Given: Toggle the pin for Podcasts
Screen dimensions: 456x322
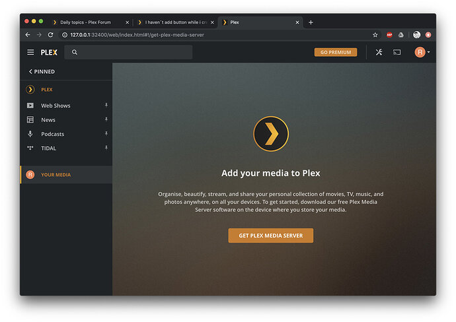Looking at the screenshot, I should (x=106, y=133).
